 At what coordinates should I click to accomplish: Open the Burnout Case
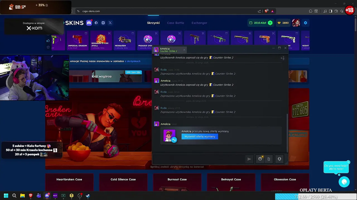177,183
